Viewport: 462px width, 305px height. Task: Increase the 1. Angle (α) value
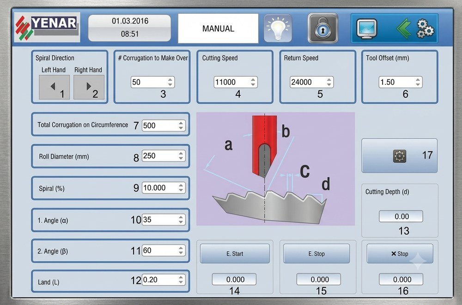181,217
